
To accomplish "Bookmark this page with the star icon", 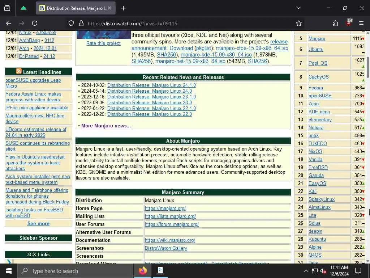I will click(x=299, y=23).
